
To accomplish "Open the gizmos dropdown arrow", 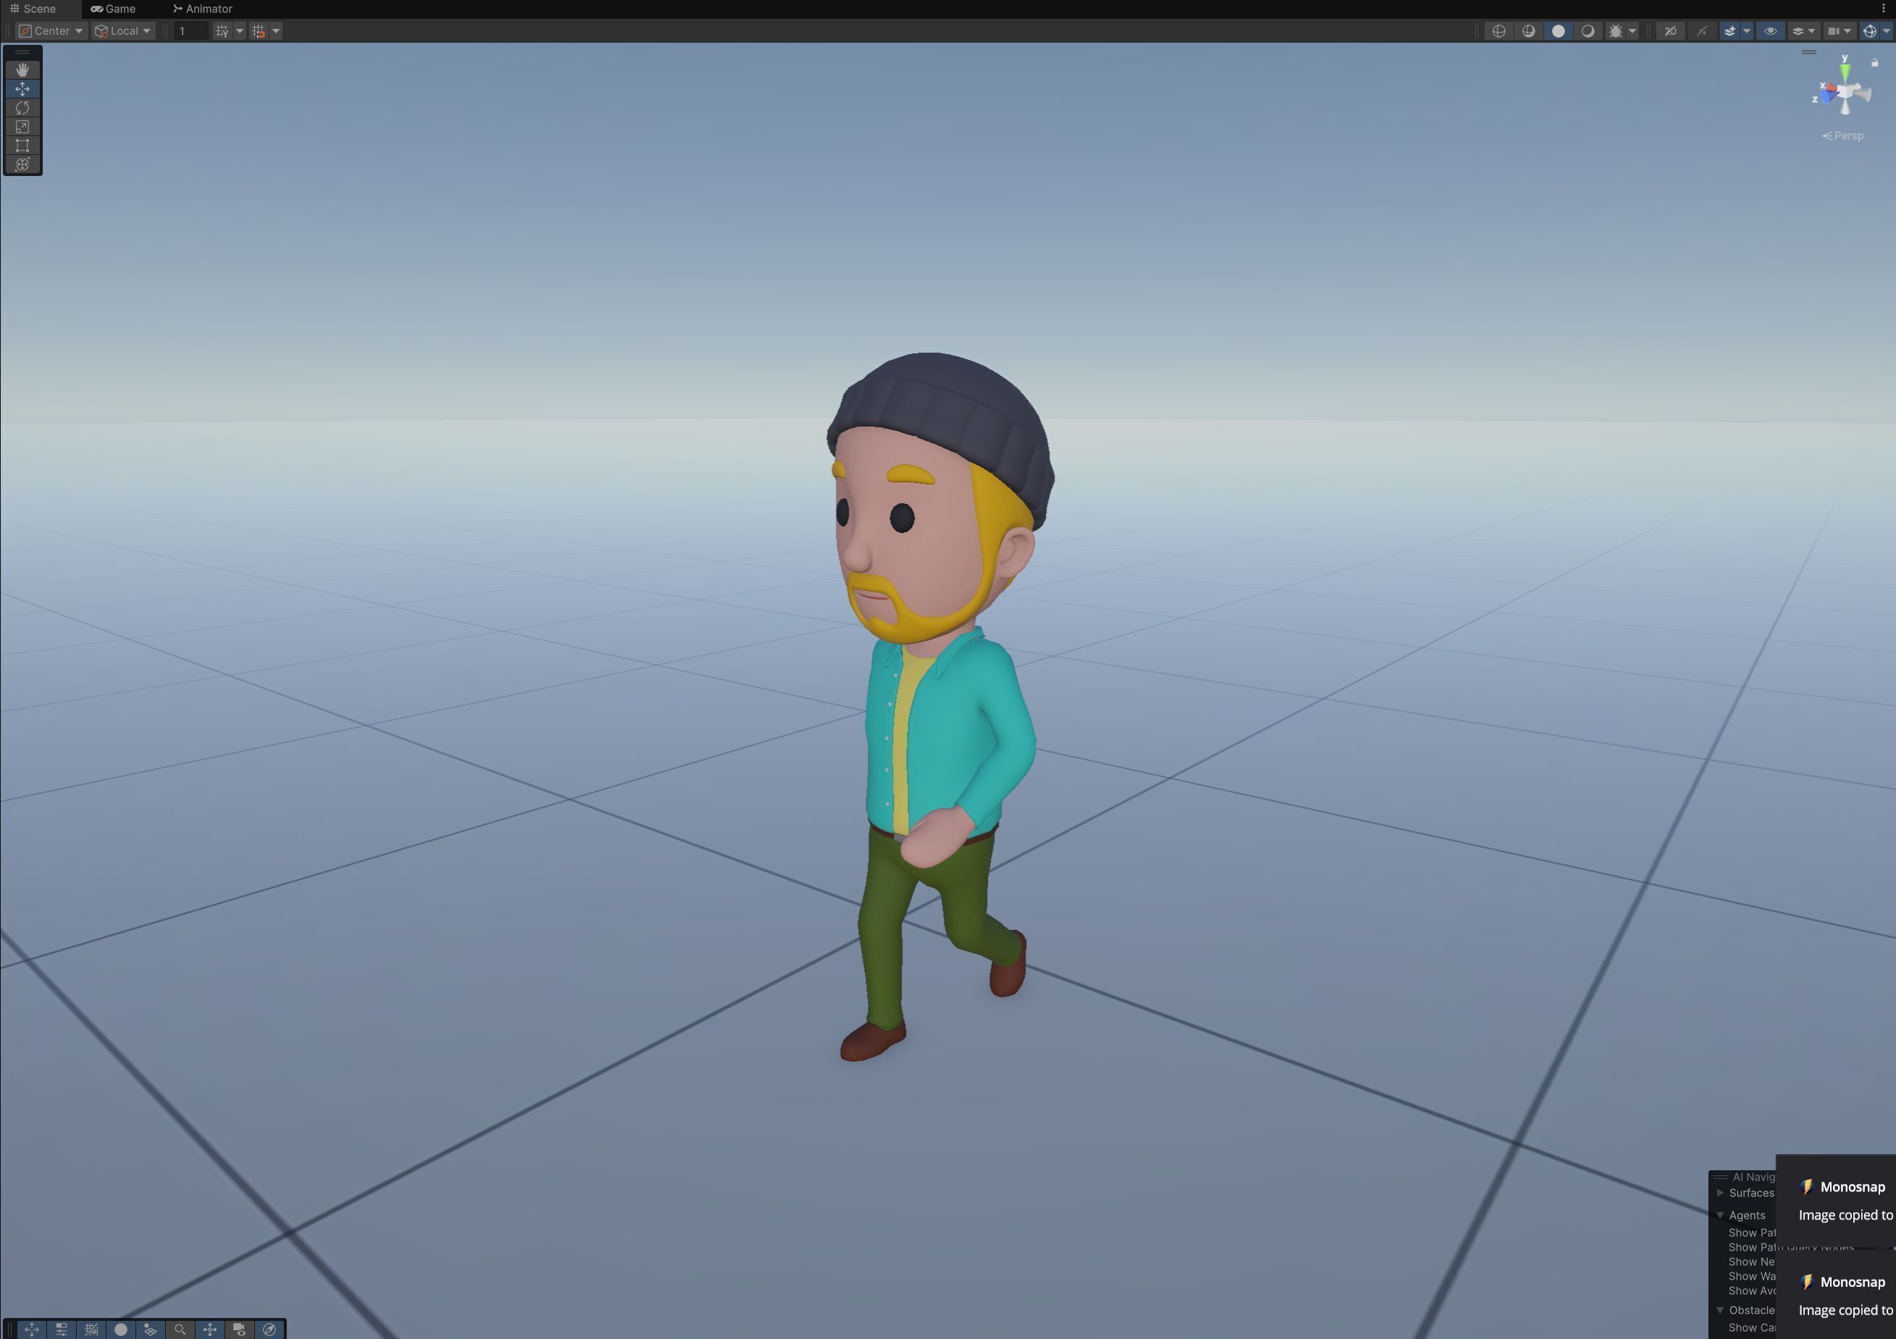I will 1886,30.
